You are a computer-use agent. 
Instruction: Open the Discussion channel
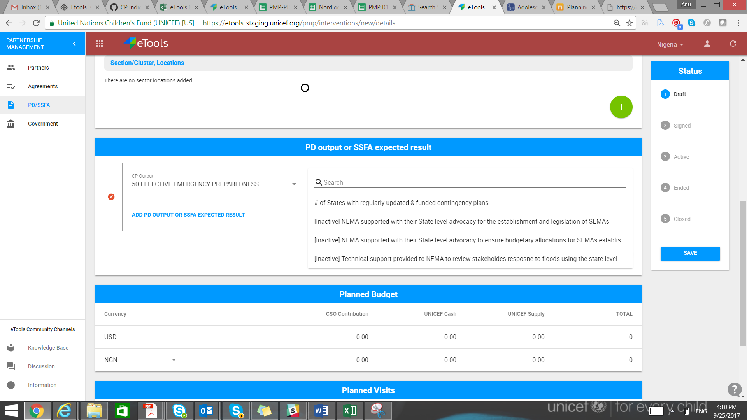click(41, 366)
